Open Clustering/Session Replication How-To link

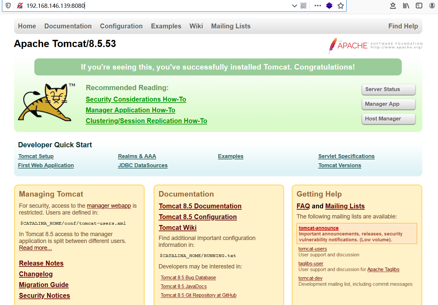[146, 121]
